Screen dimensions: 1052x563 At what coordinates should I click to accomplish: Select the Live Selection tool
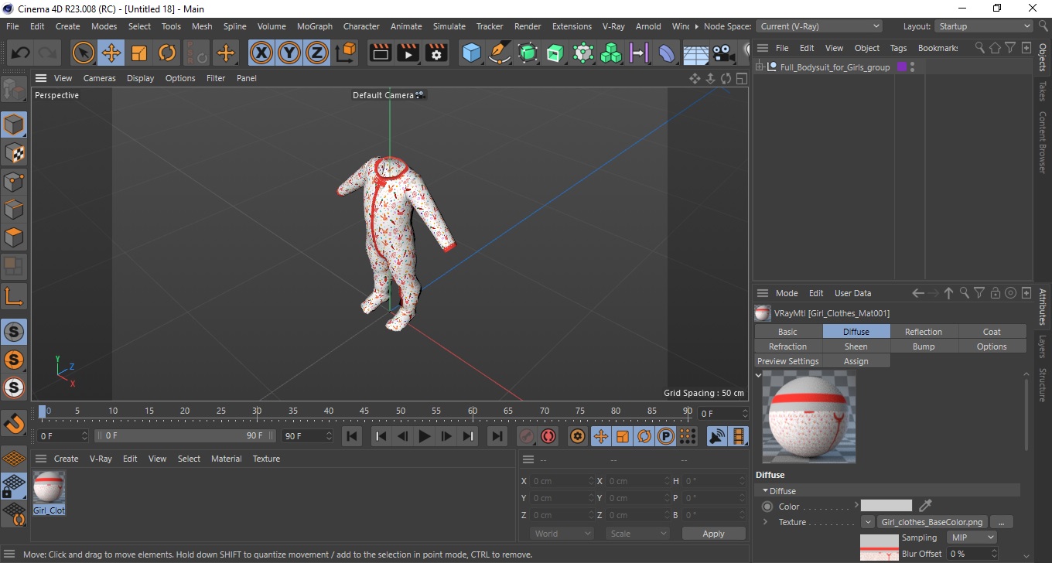point(84,53)
